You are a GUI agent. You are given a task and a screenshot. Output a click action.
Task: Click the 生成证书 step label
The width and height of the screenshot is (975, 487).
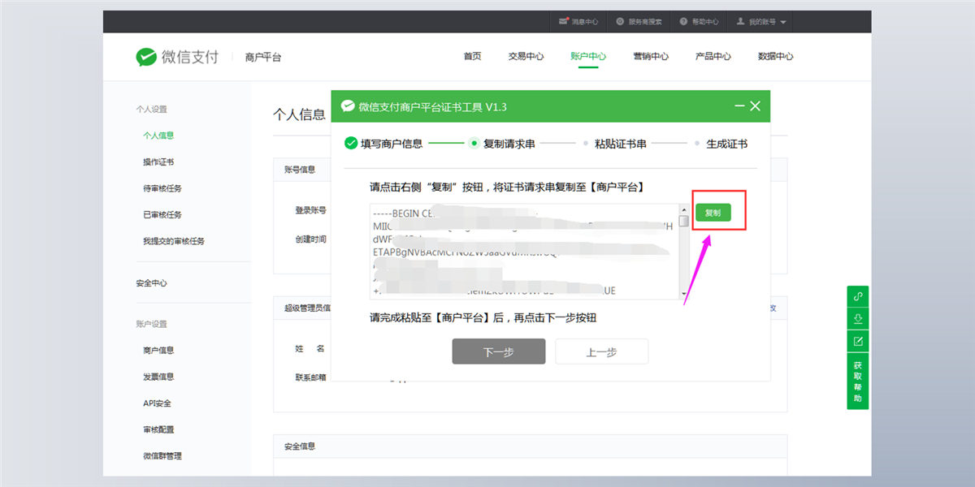tap(727, 144)
